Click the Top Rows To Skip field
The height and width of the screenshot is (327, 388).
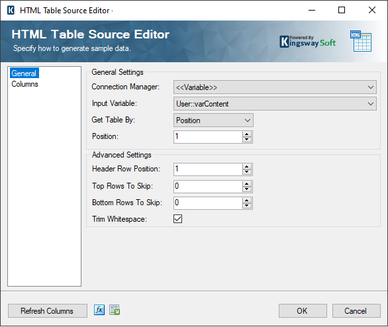pyautogui.click(x=208, y=186)
